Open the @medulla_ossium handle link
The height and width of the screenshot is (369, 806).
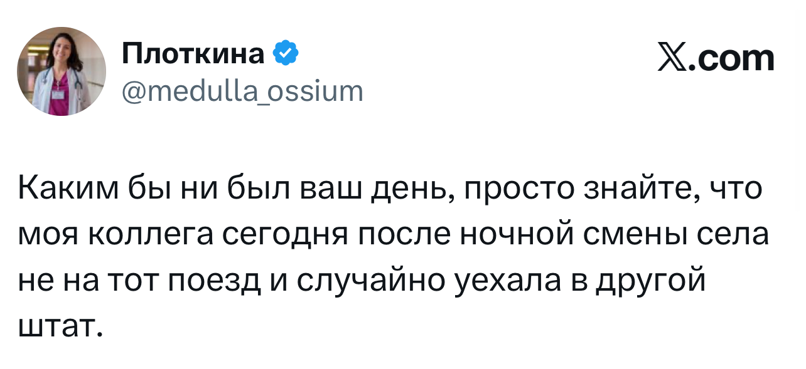click(x=242, y=91)
